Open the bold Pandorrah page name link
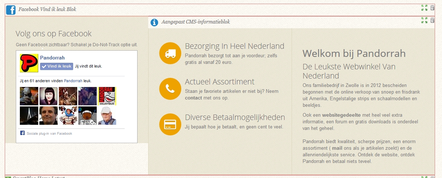 pos(52,58)
